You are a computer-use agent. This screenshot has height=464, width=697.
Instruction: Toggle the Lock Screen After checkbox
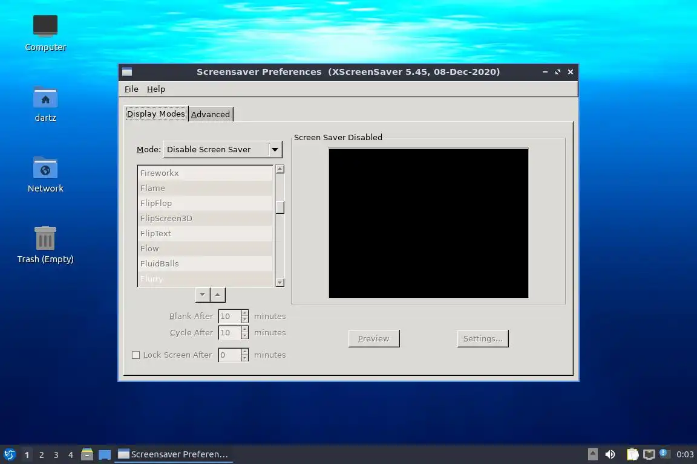[x=136, y=355]
